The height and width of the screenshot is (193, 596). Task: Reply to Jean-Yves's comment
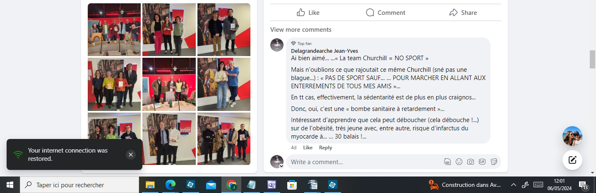coord(325,148)
